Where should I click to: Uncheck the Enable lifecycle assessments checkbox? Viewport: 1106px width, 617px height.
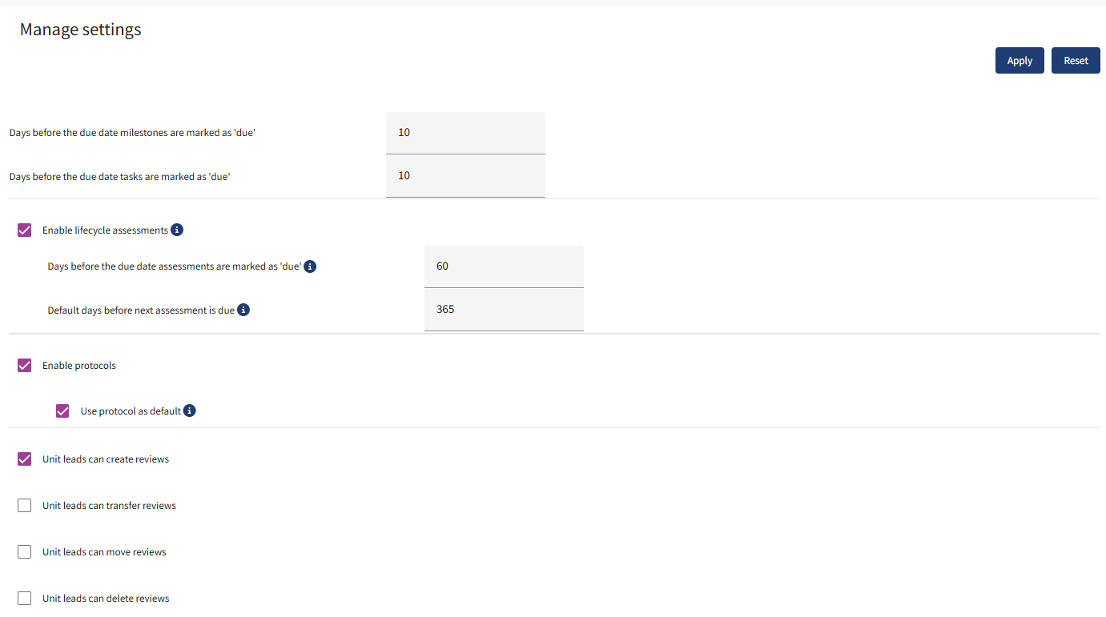tap(25, 230)
